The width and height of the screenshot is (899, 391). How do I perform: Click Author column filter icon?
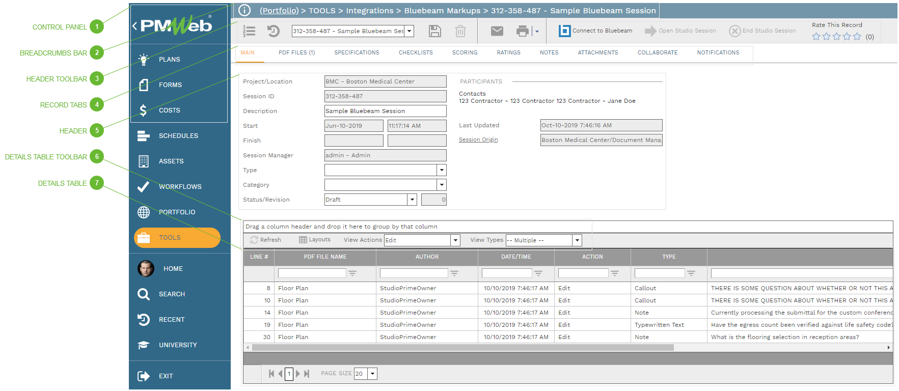454,273
